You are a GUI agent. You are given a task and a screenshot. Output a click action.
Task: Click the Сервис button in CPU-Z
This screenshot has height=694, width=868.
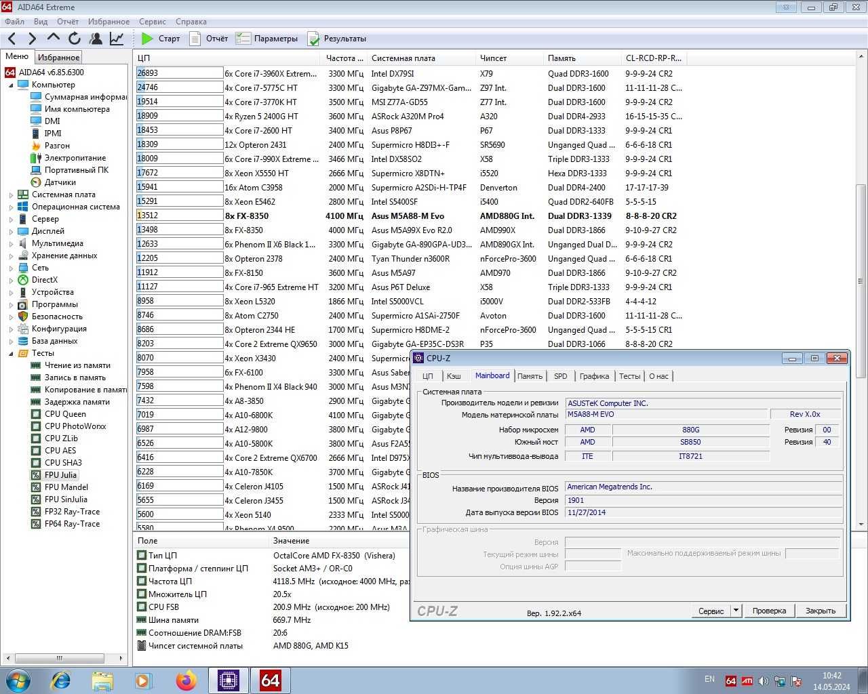click(x=711, y=611)
